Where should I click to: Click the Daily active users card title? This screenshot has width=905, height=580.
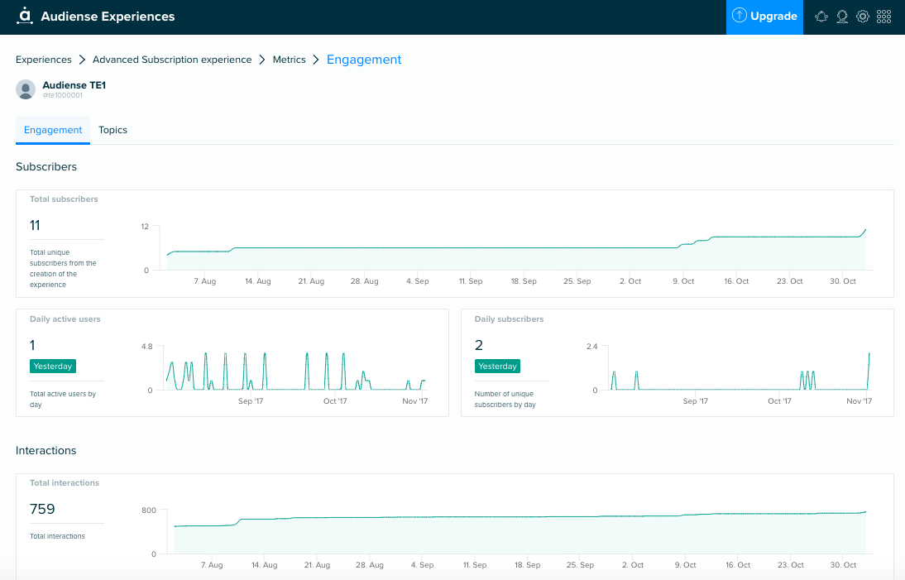65,319
